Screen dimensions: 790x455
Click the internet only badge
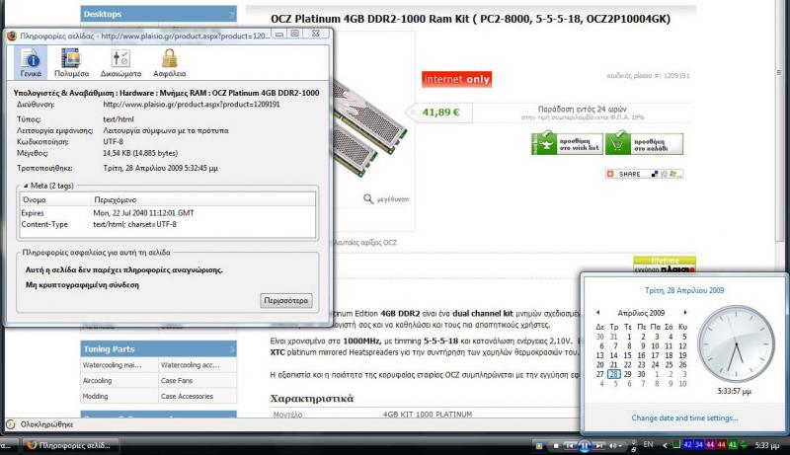[456, 79]
